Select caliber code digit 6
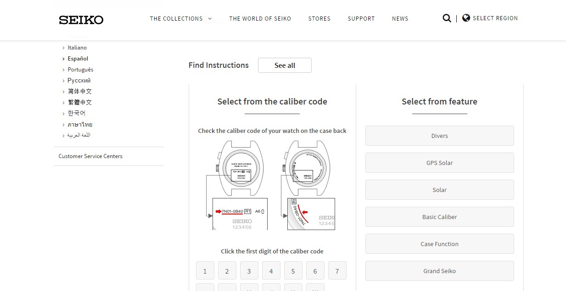566x291 pixels. click(315, 271)
